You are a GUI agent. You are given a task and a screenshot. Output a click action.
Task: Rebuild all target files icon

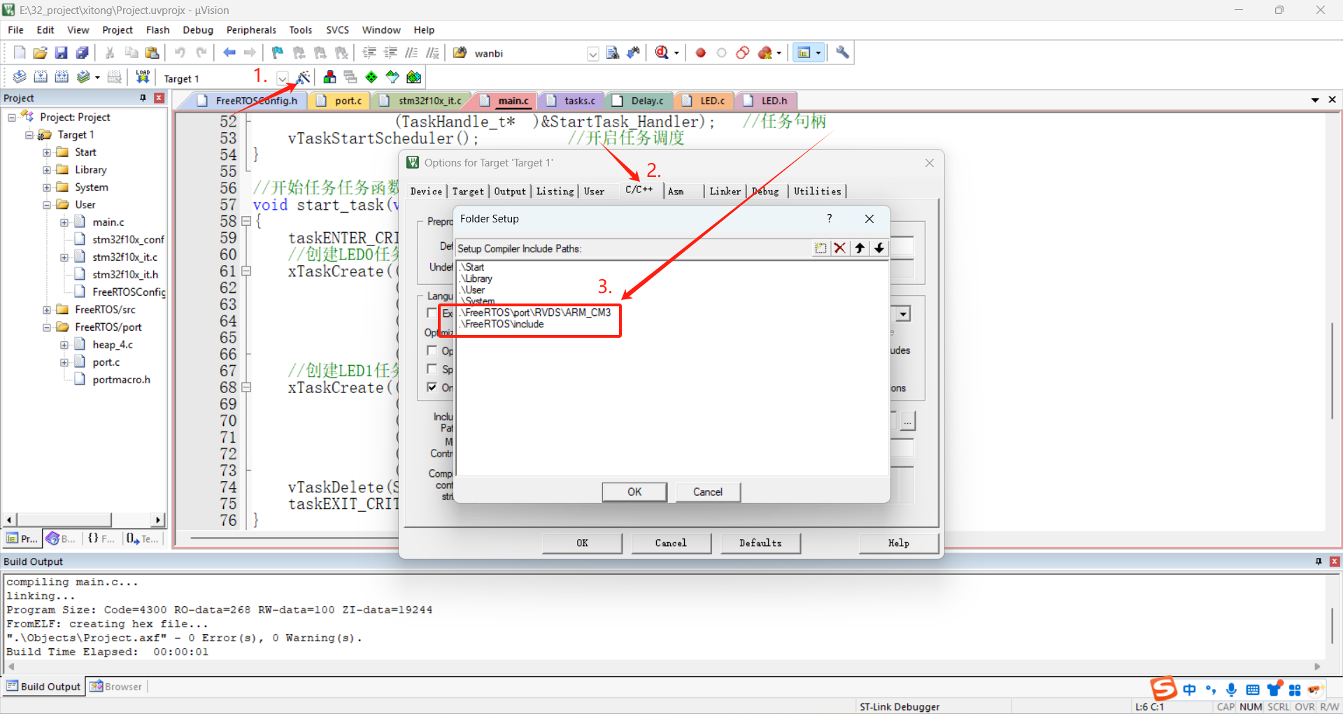click(62, 77)
